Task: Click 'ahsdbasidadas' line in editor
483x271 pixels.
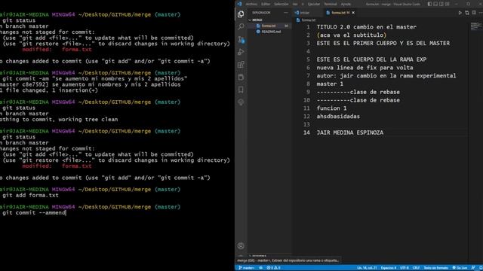Action: coord(338,117)
